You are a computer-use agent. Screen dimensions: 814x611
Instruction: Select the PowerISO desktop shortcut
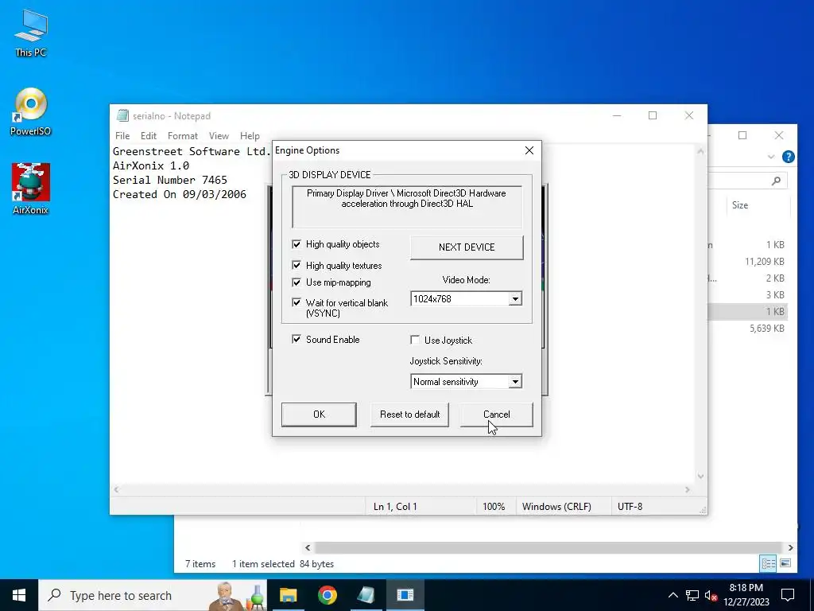31,111
